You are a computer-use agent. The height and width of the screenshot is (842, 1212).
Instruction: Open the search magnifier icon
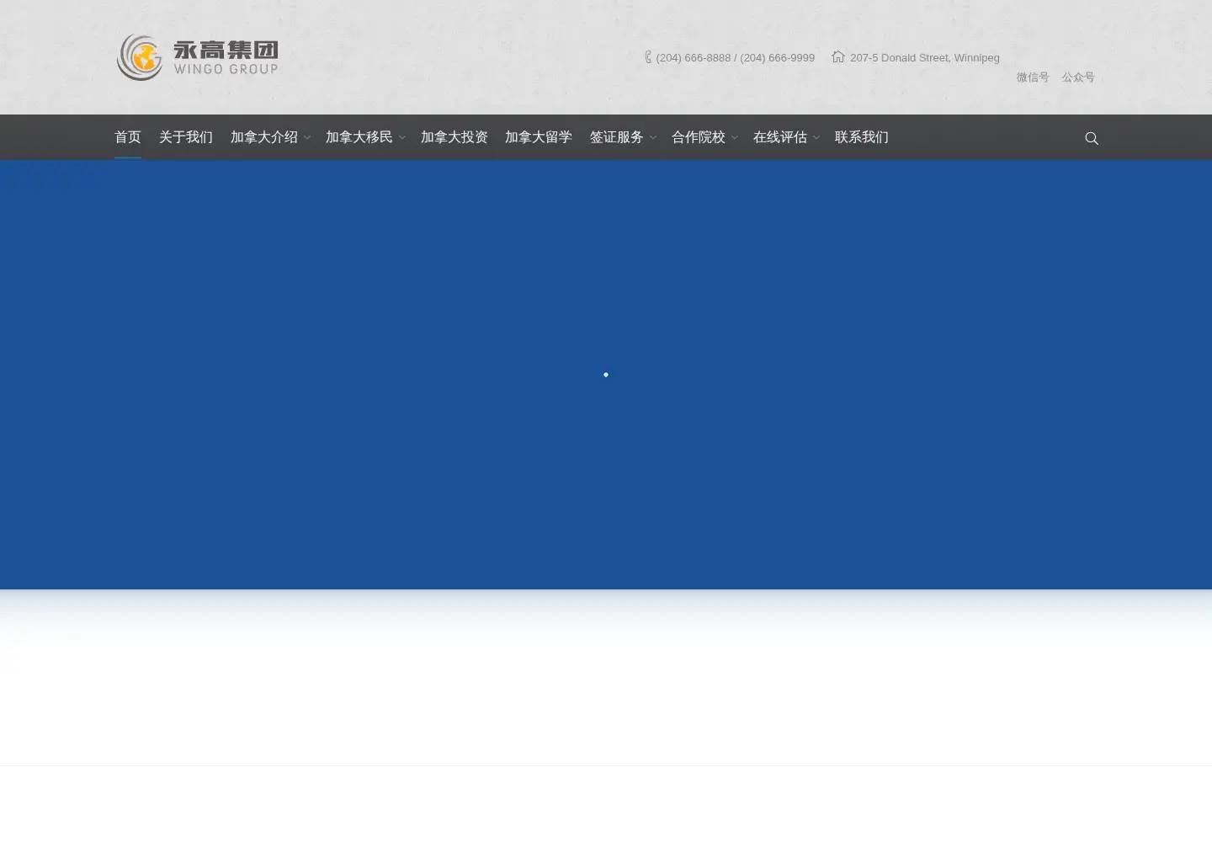1092,138
